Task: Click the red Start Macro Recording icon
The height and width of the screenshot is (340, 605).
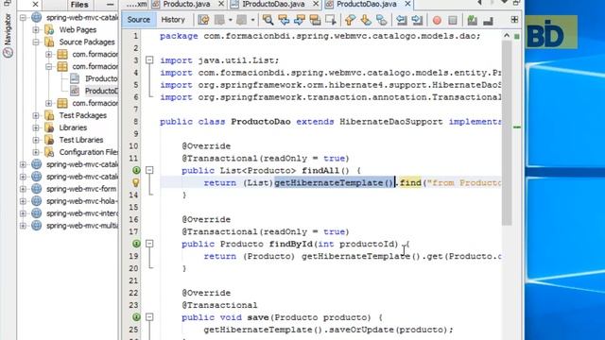Action: (437, 20)
